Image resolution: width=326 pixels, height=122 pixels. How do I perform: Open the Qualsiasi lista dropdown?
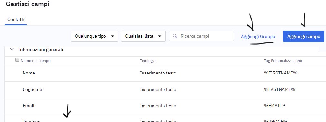[x=143, y=36]
